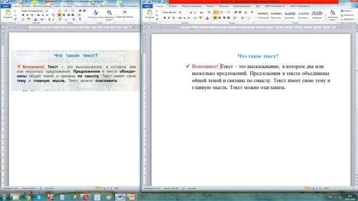Align text left in the left window
The image size is (358, 201).
[59, 15]
